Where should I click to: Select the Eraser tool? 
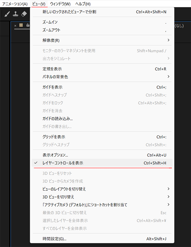point(24,14)
